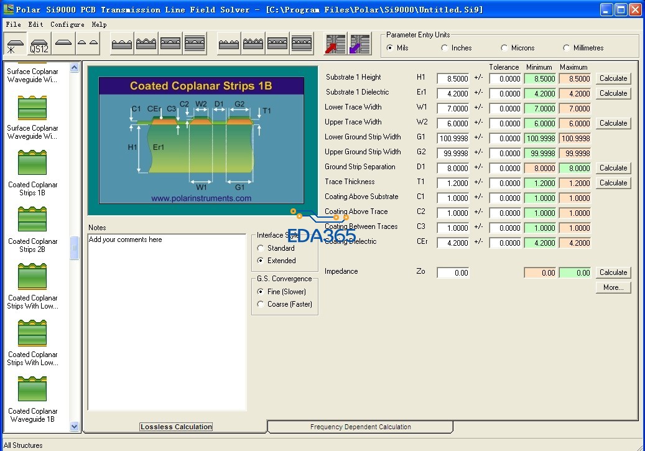This screenshot has height=451, width=645.
Task: Click the Coating Between Traces C3 value field
Action: pyautogui.click(x=453, y=228)
